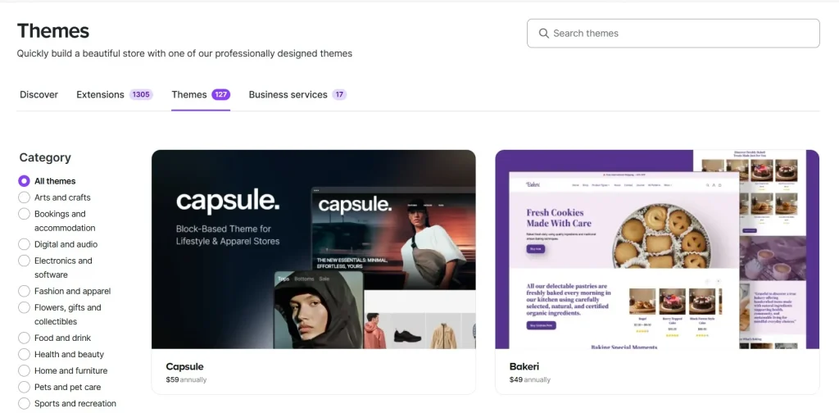Click the Extensions count badge 1305
Screen dimensions: 839x413
(141, 95)
